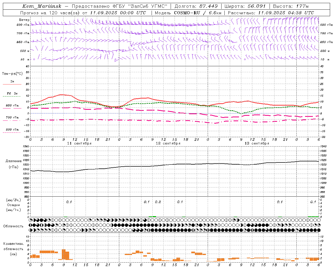Click the 'Осадки' precipitation label

tap(14, 205)
